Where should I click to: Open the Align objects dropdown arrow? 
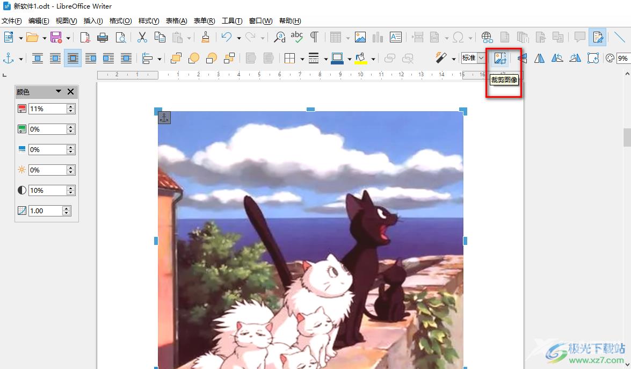tap(159, 59)
